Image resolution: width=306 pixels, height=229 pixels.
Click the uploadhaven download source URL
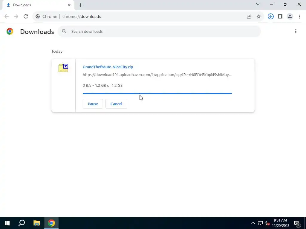tap(157, 75)
